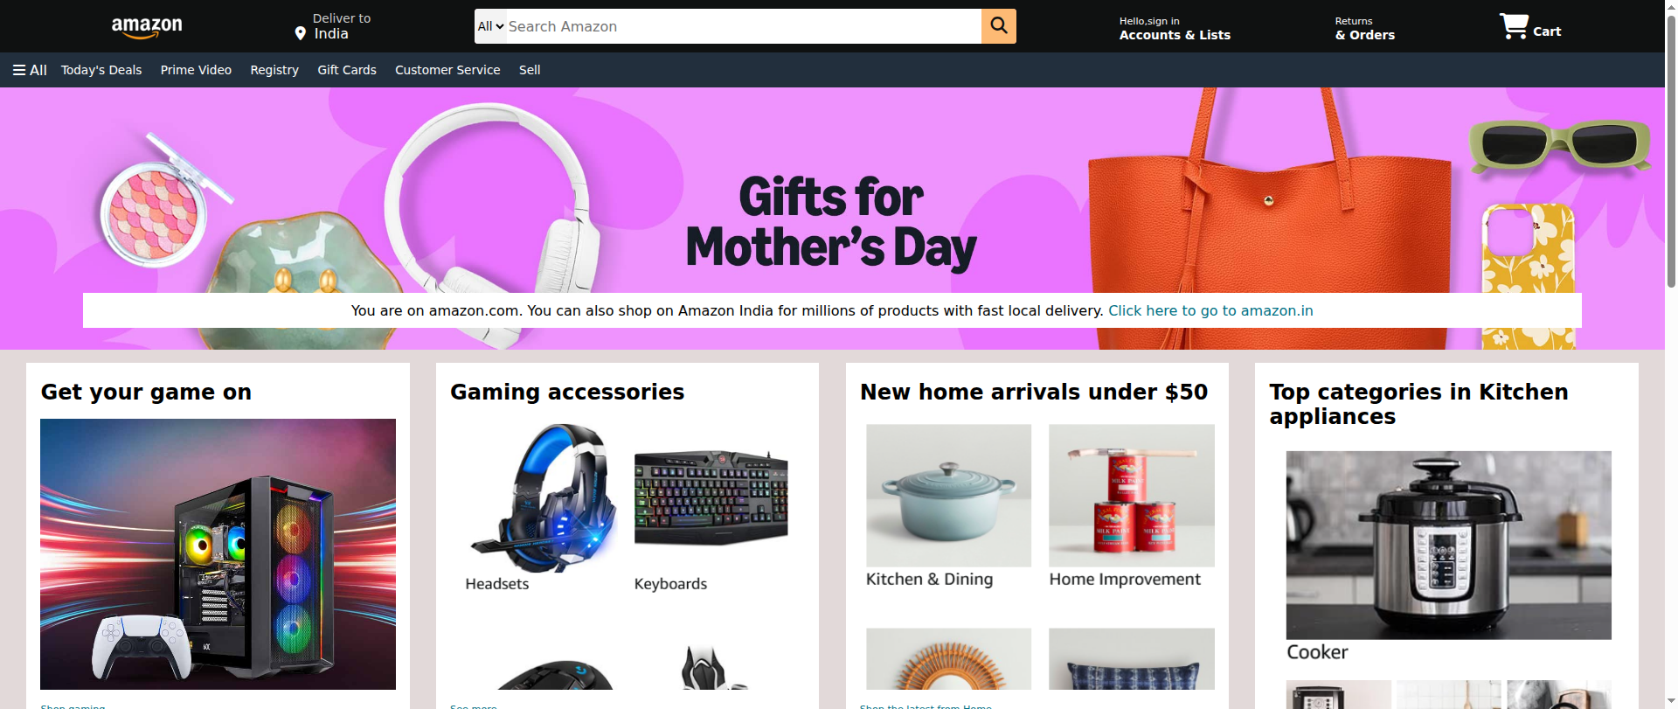Open Returns & Orders
Viewport: 1678px width, 709px height.
pos(1364,28)
